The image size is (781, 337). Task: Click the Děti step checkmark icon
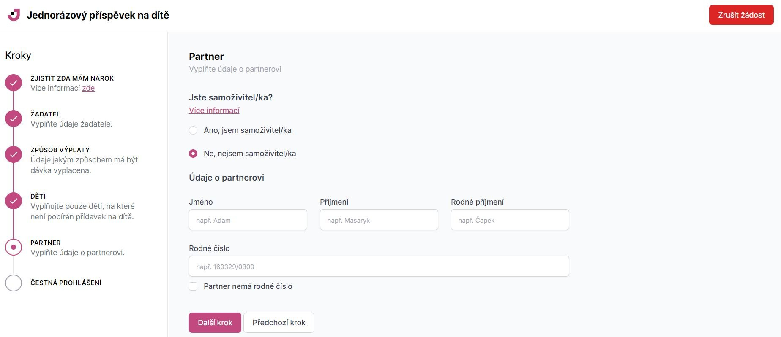(x=14, y=201)
